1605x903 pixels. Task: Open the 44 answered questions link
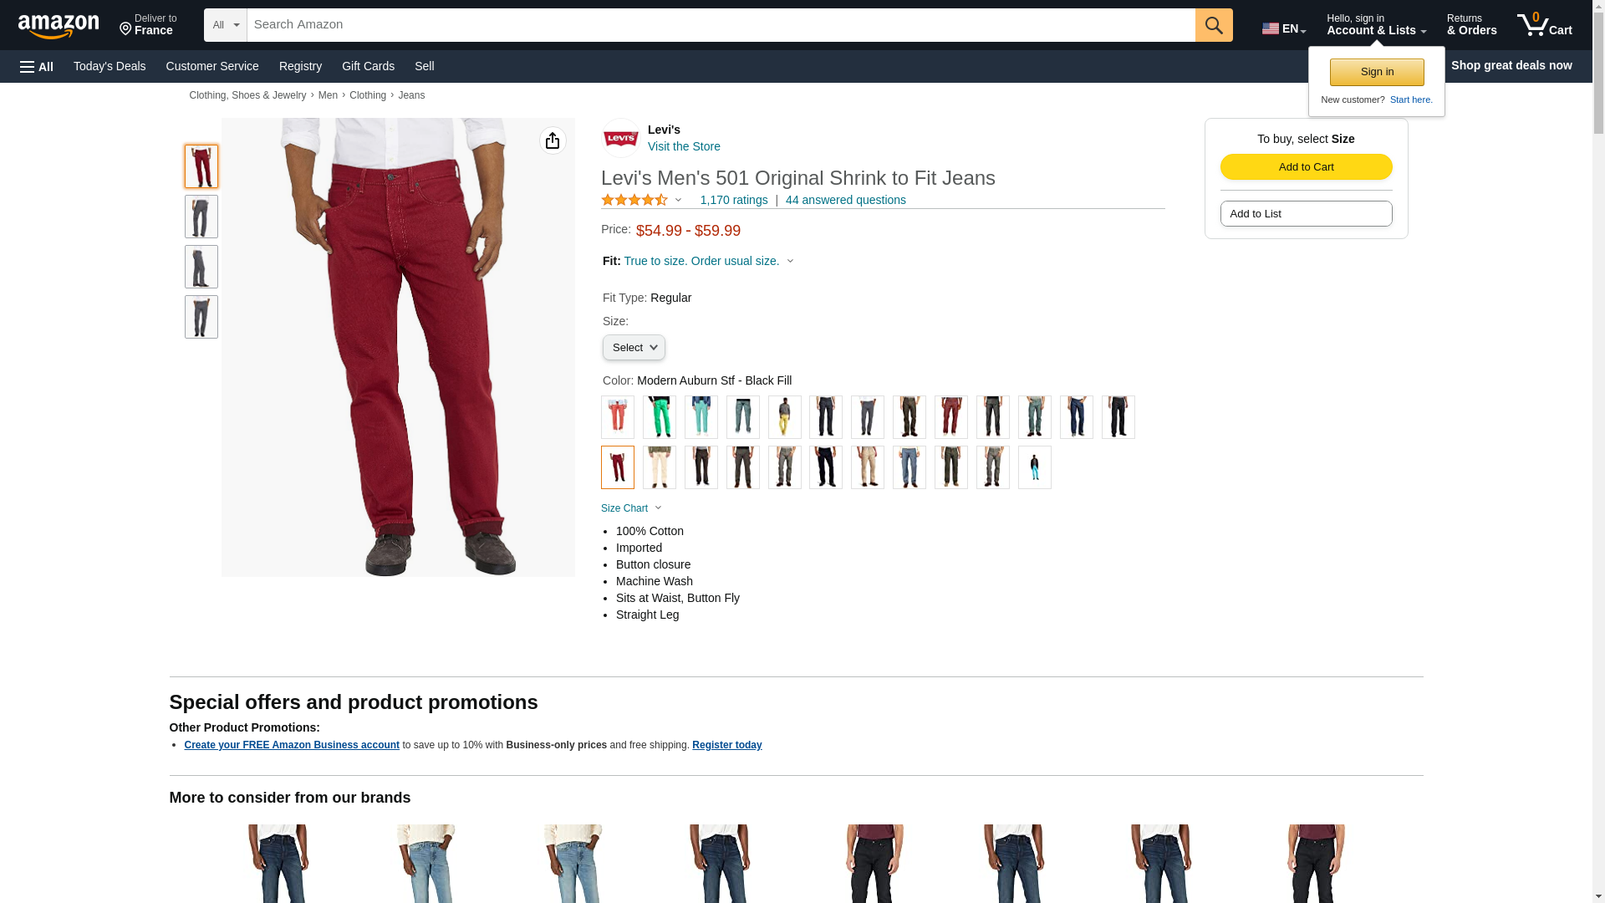coord(845,200)
